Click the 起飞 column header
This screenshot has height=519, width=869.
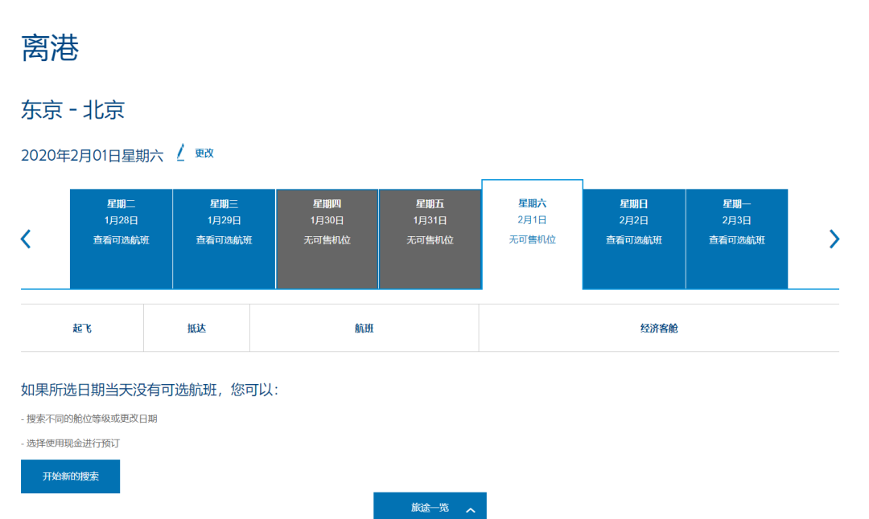pyautogui.click(x=82, y=328)
